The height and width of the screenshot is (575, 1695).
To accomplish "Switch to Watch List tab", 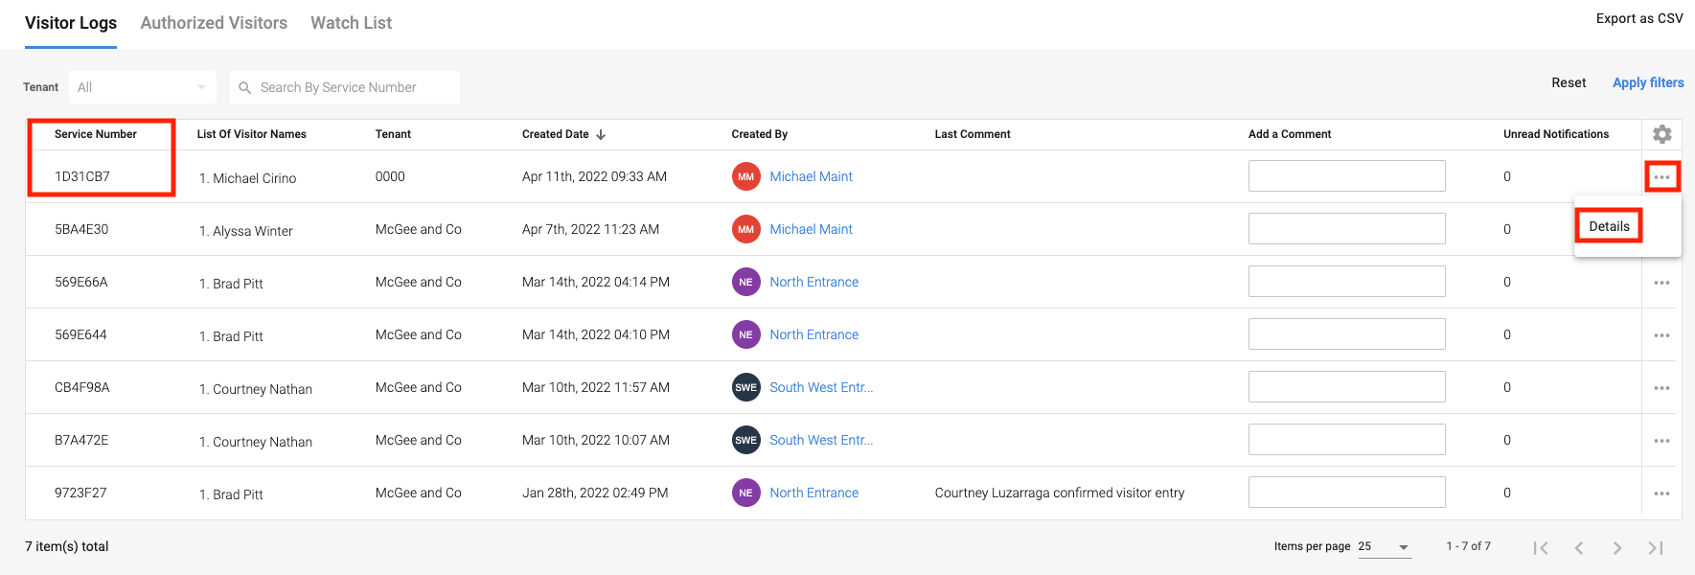I will click(x=351, y=23).
